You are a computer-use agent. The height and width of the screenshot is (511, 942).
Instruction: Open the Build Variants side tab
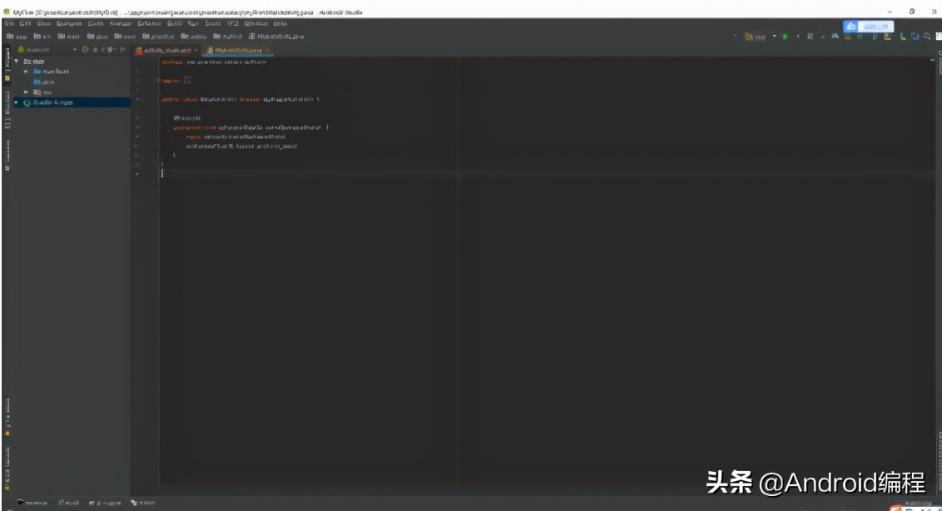(x=7, y=469)
